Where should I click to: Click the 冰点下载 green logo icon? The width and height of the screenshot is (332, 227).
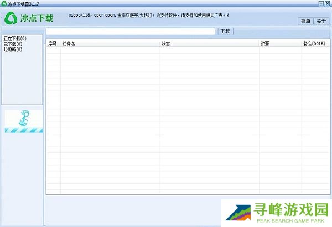point(11,18)
